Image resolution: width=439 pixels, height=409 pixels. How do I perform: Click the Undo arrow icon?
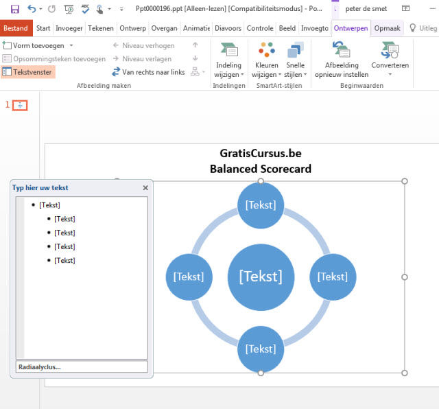(32, 9)
